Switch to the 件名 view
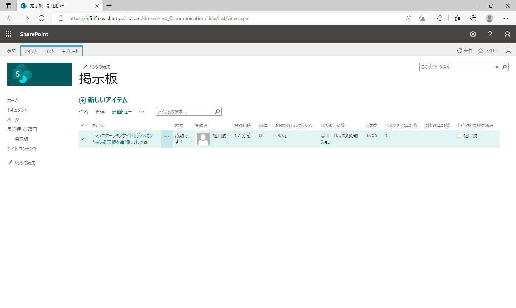The image size is (516, 308). pyautogui.click(x=83, y=112)
